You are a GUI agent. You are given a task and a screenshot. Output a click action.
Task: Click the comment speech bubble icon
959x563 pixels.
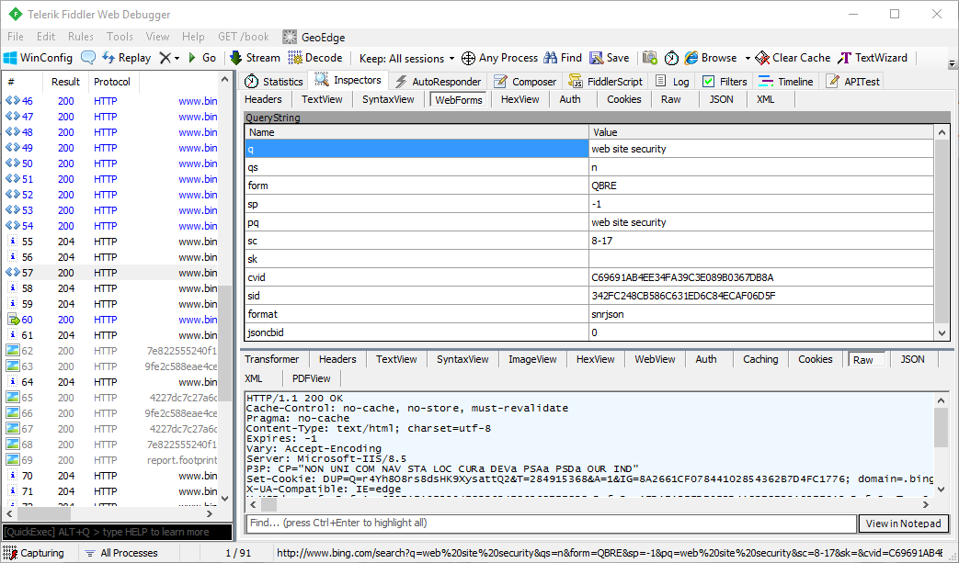88,57
